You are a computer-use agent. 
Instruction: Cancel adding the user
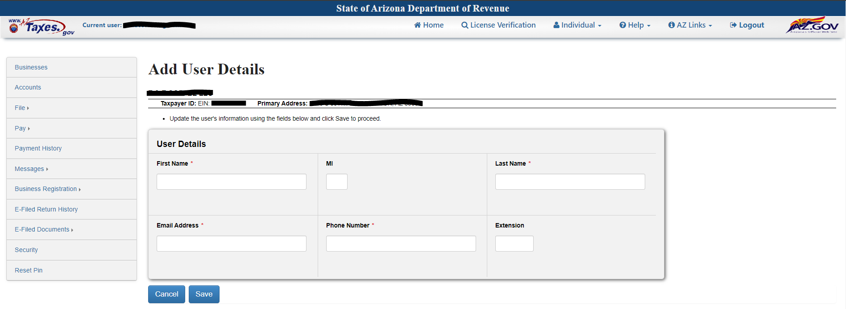click(x=166, y=294)
